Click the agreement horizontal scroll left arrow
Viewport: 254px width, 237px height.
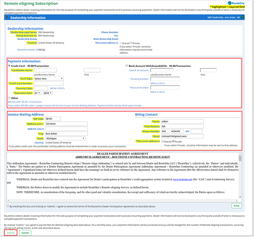pyautogui.click(x=9, y=201)
